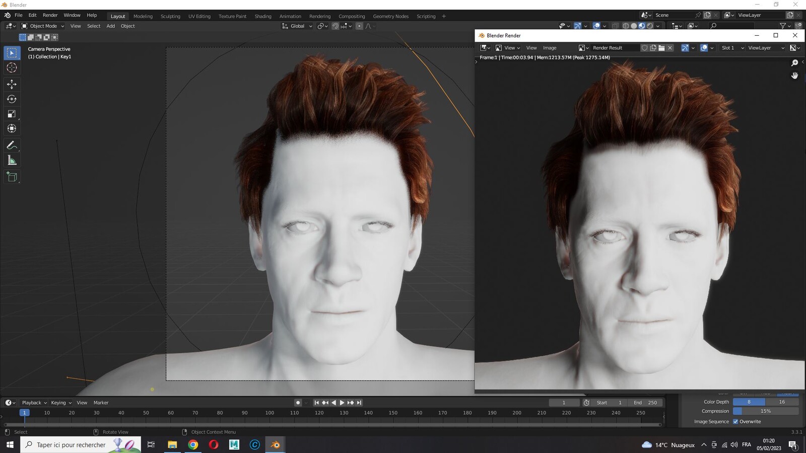Screen dimensions: 806x453
Task: Choose the Scale tool
Action: click(12, 114)
